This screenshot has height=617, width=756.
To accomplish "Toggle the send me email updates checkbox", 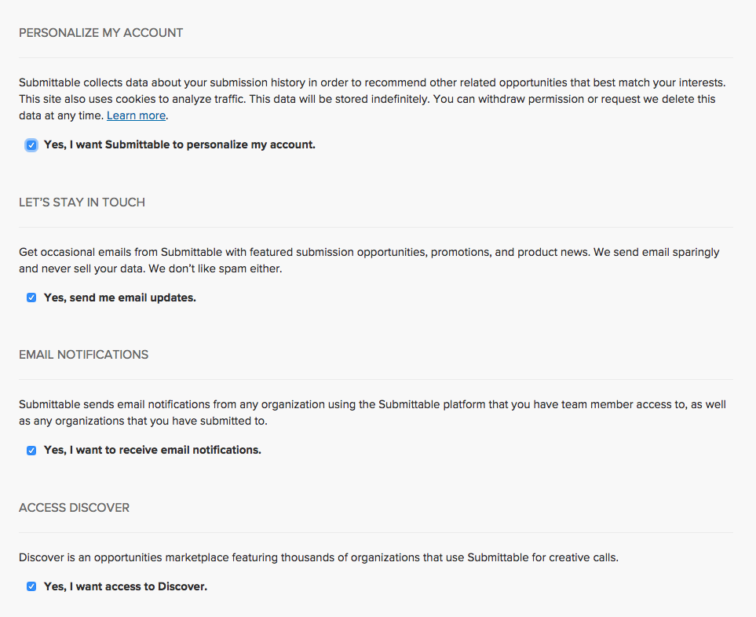I will (31, 298).
